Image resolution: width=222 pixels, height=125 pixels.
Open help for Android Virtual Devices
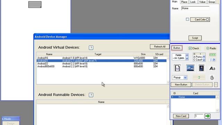(x=91, y=48)
